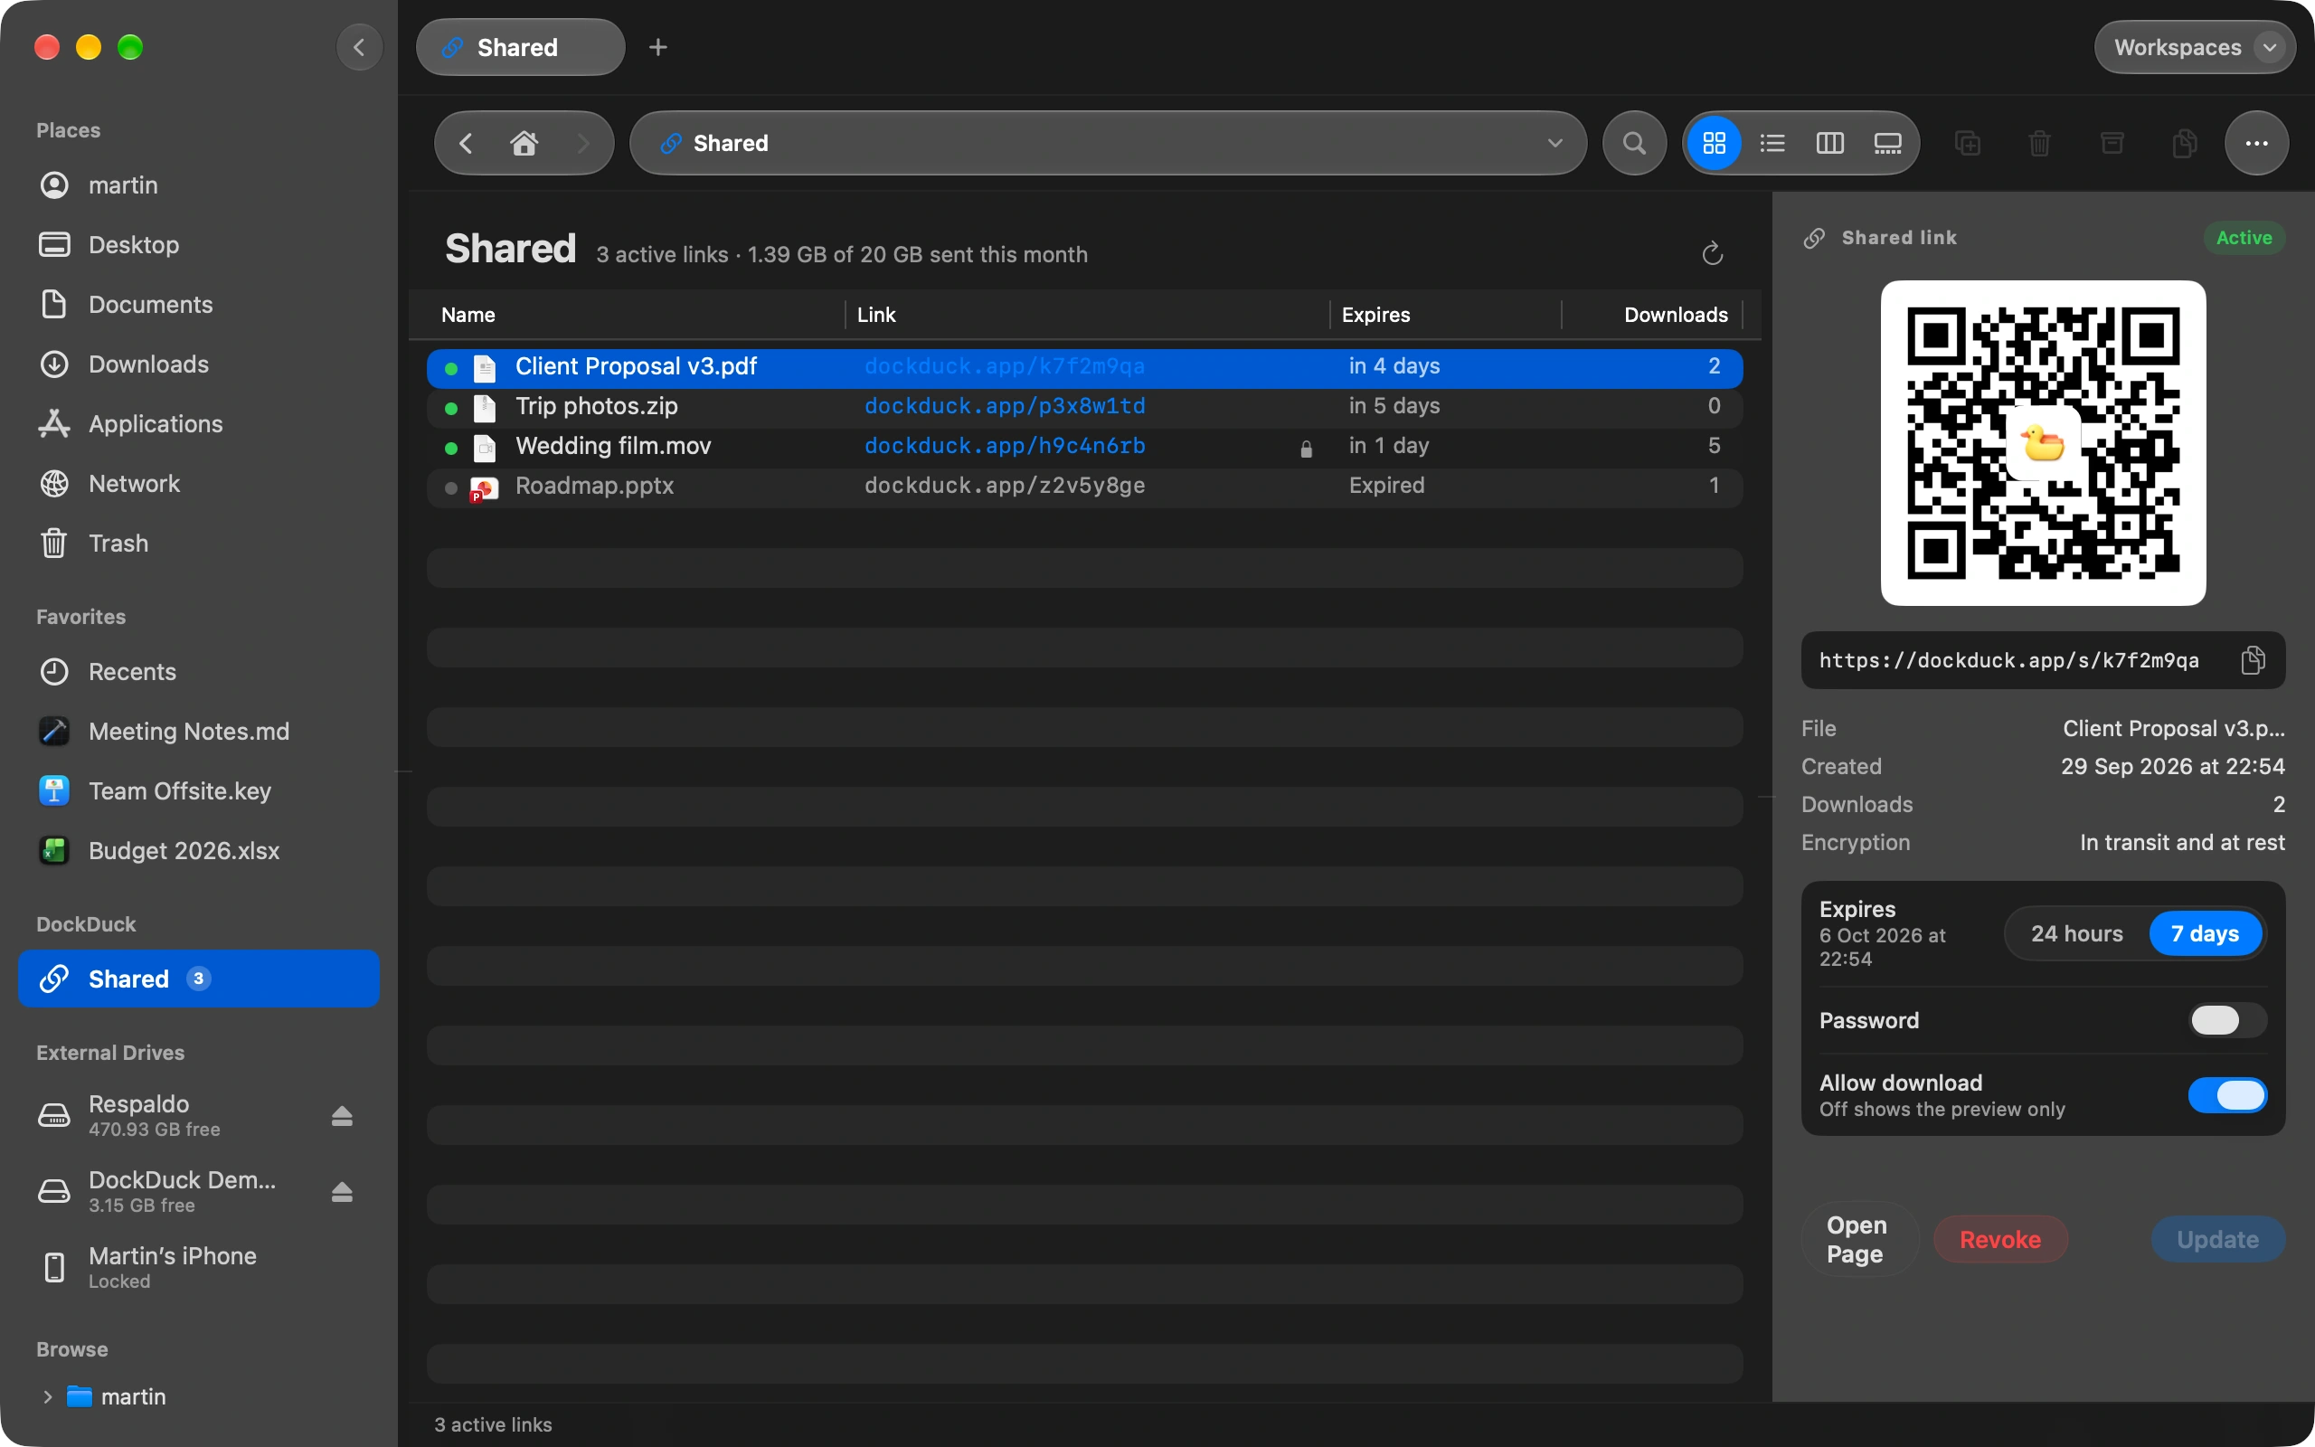Click the trash toolbar icon
This screenshot has height=1447, width=2315.
pos(2039,143)
